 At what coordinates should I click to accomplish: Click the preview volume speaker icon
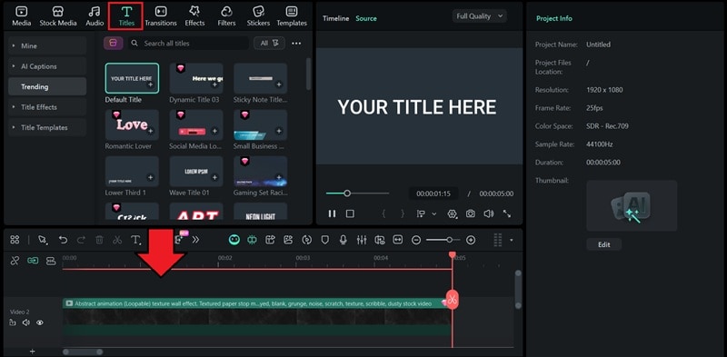(489, 213)
